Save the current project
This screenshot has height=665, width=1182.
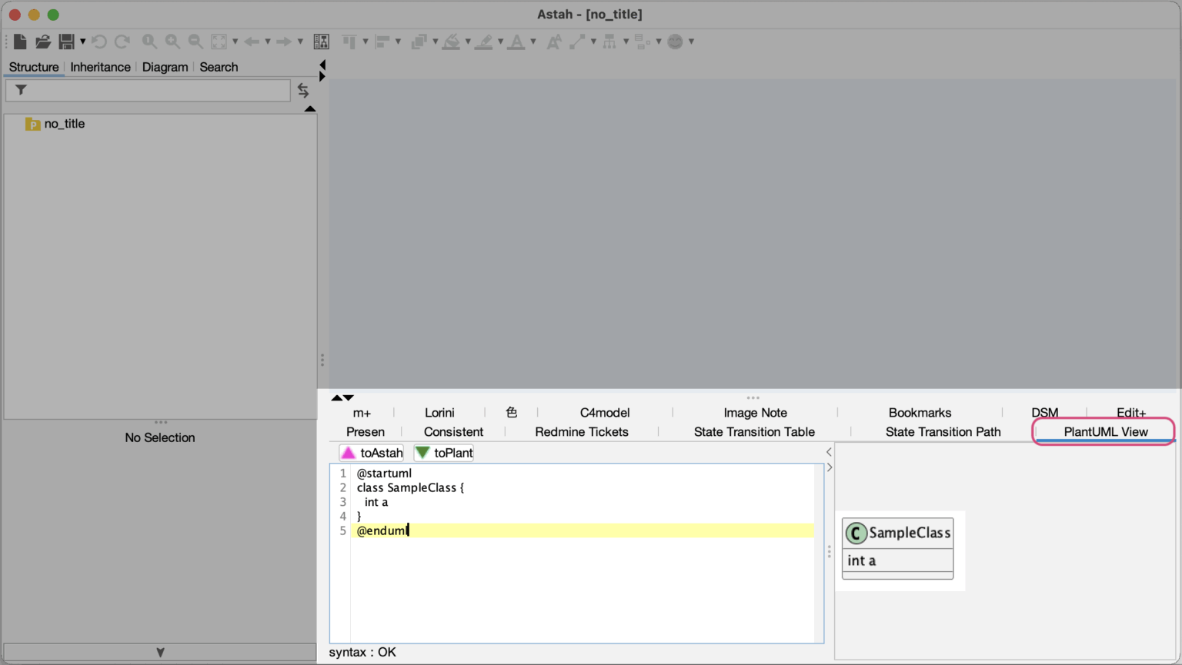[x=68, y=42]
